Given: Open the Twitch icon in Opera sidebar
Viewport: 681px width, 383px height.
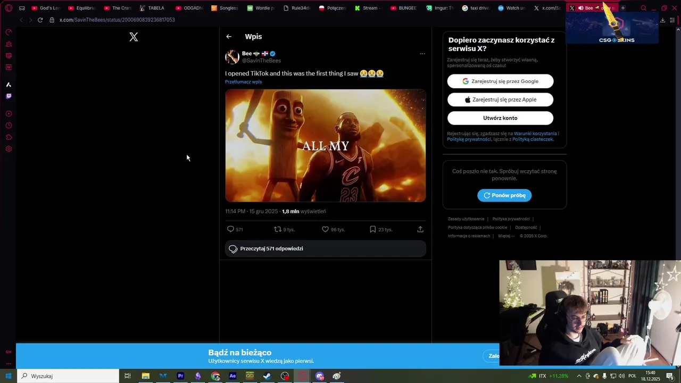Looking at the screenshot, I should (9, 96).
